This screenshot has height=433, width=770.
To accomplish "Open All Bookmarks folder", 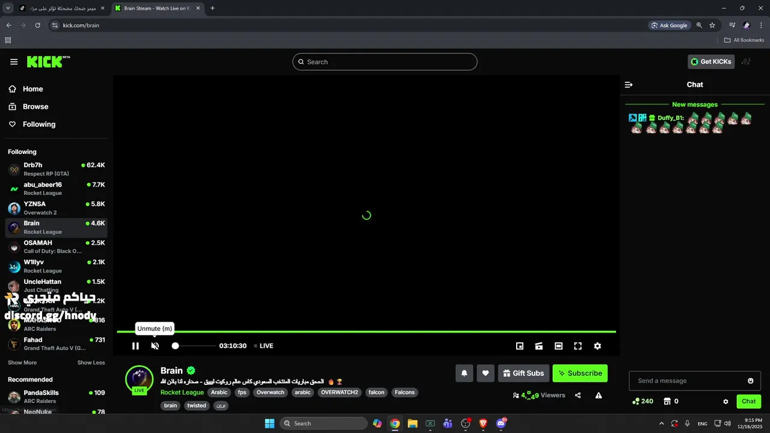I will 744,40.
